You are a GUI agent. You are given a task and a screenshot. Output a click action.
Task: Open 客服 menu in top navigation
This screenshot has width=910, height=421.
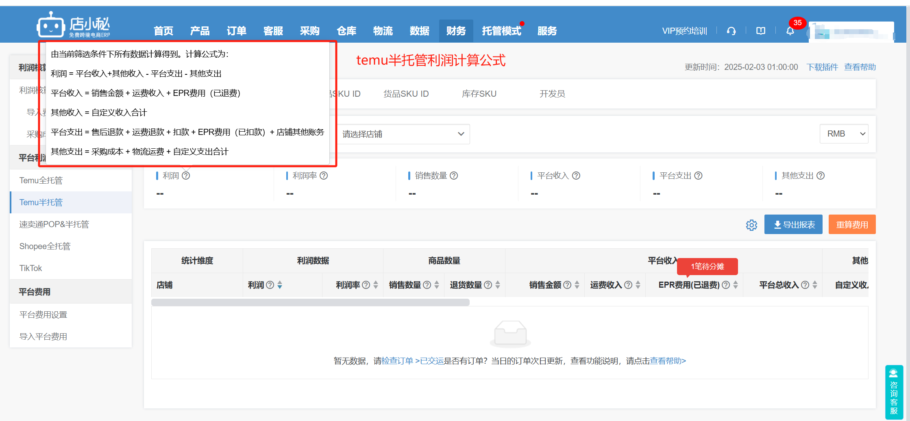(273, 31)
